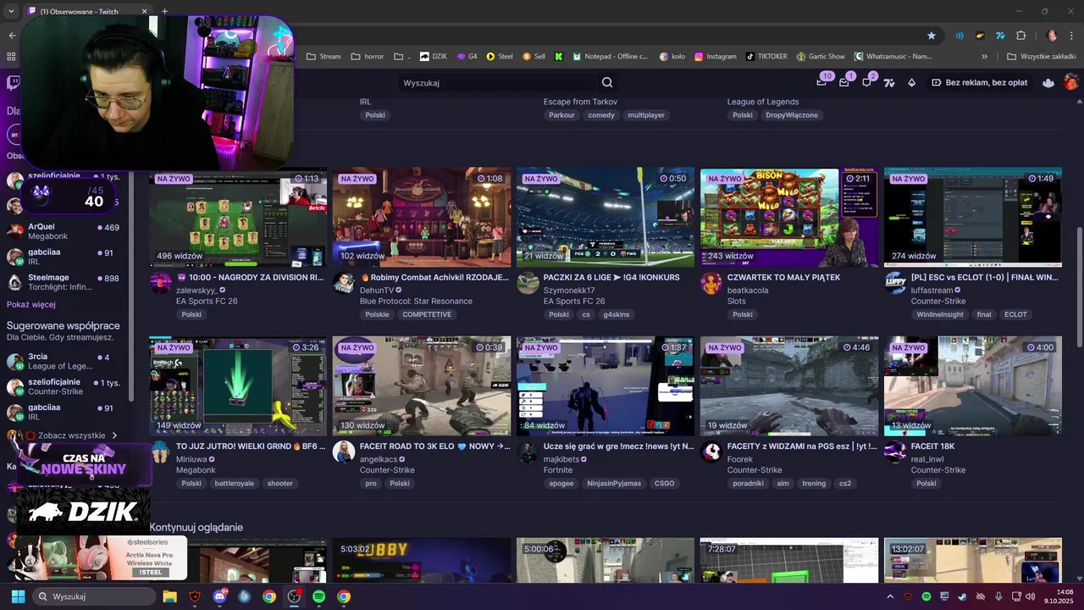Open Foorek channel avatar
The height and width of the screenshot is (610, 1084).
pyautogui.click(x=711, y=452)
